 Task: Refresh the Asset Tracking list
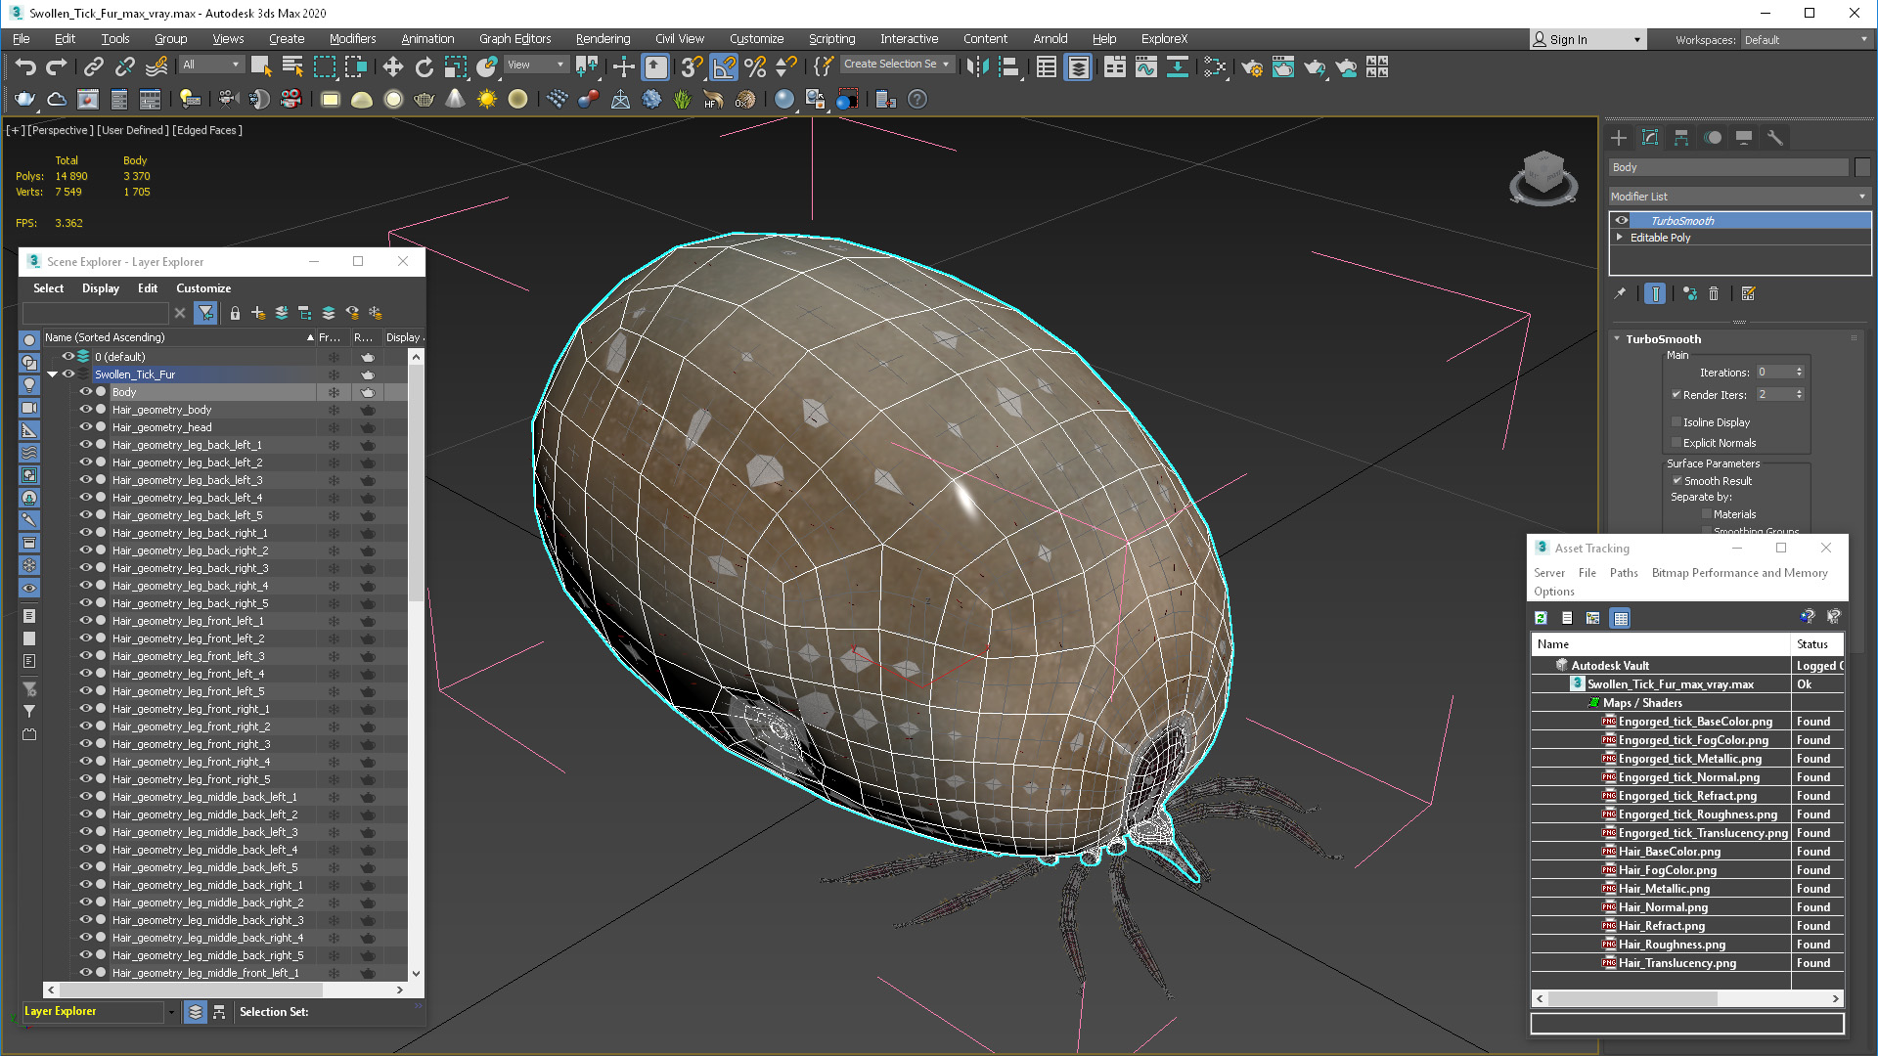coord(1542,618)
